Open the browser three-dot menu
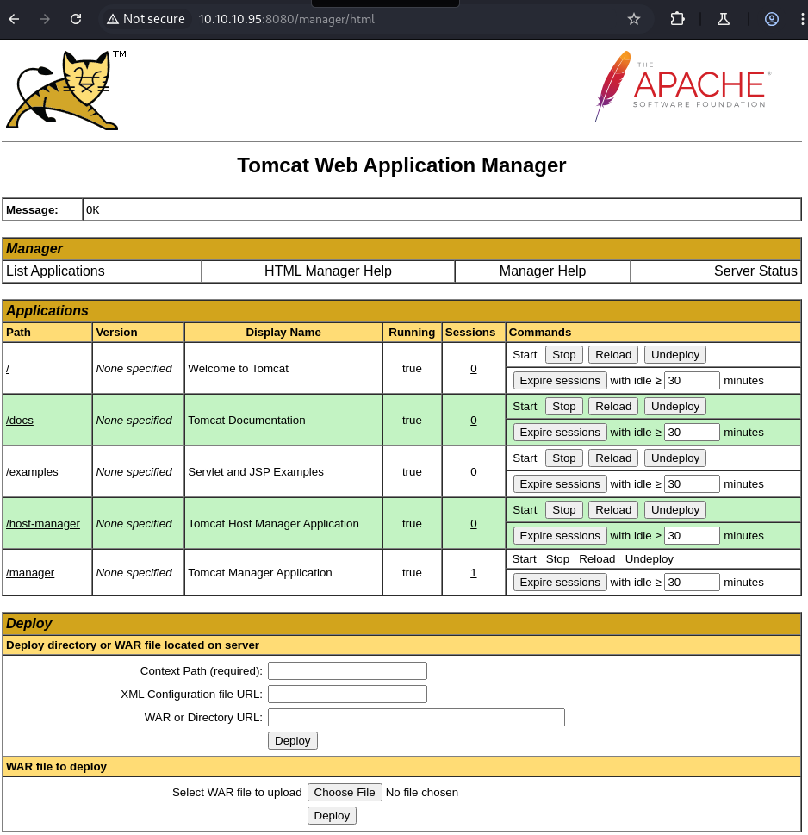 coord(802,19)
